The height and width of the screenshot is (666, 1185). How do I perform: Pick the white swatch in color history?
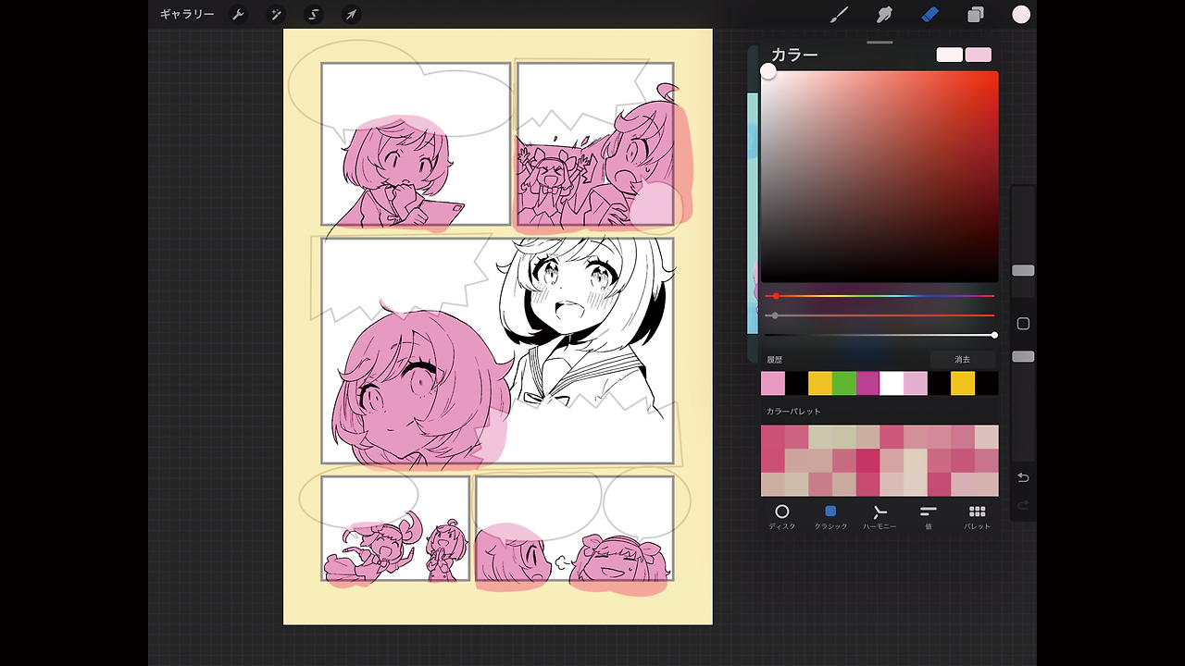892,384
